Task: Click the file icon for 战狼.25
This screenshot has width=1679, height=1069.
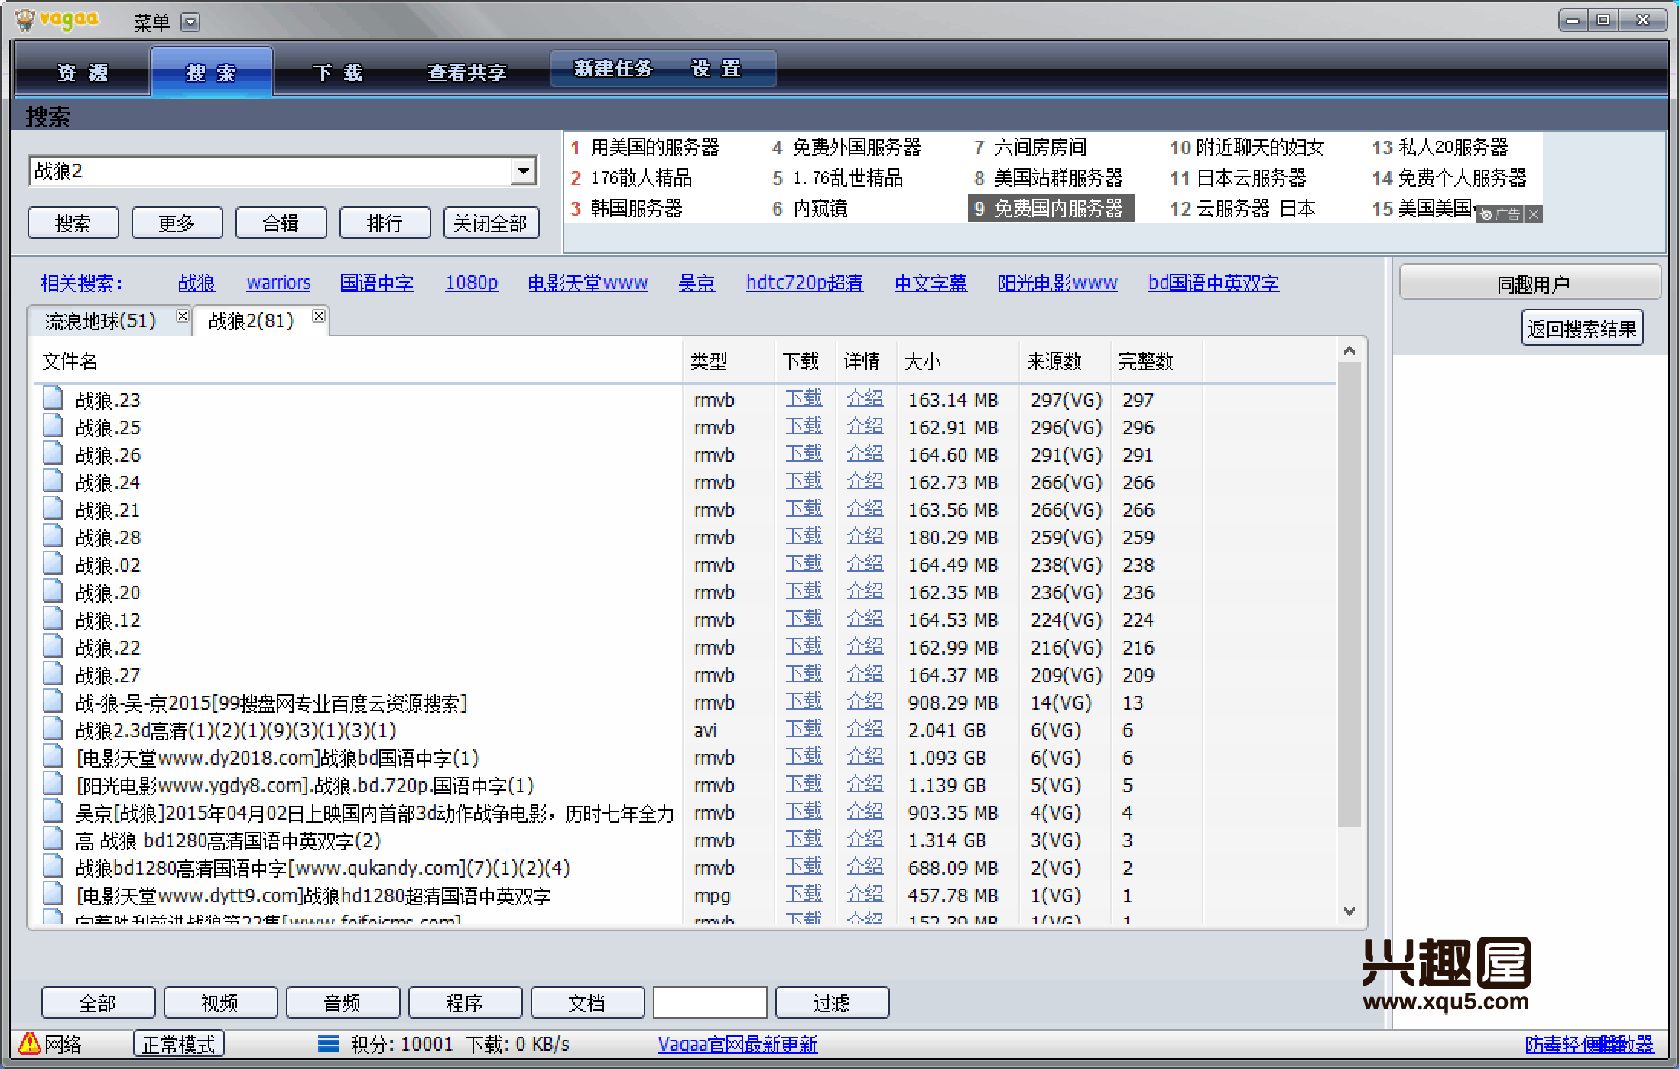Action: click(53, 426)
